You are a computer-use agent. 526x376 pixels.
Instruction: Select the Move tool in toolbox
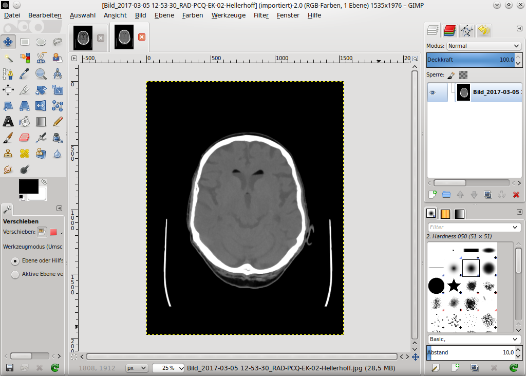[x=8, y=42]
